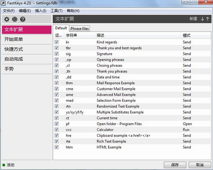Select the 'Current time' row
The height and width of the screenshot is (170, 213).
click(x=132, y=118)
